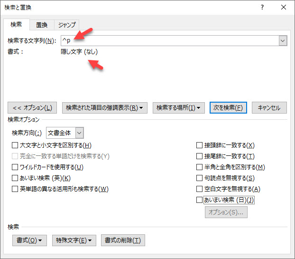Screen dimensions: 295x259
Task: Click the help question mark icon
Action: pyautogui.click(x=262, y=8)
